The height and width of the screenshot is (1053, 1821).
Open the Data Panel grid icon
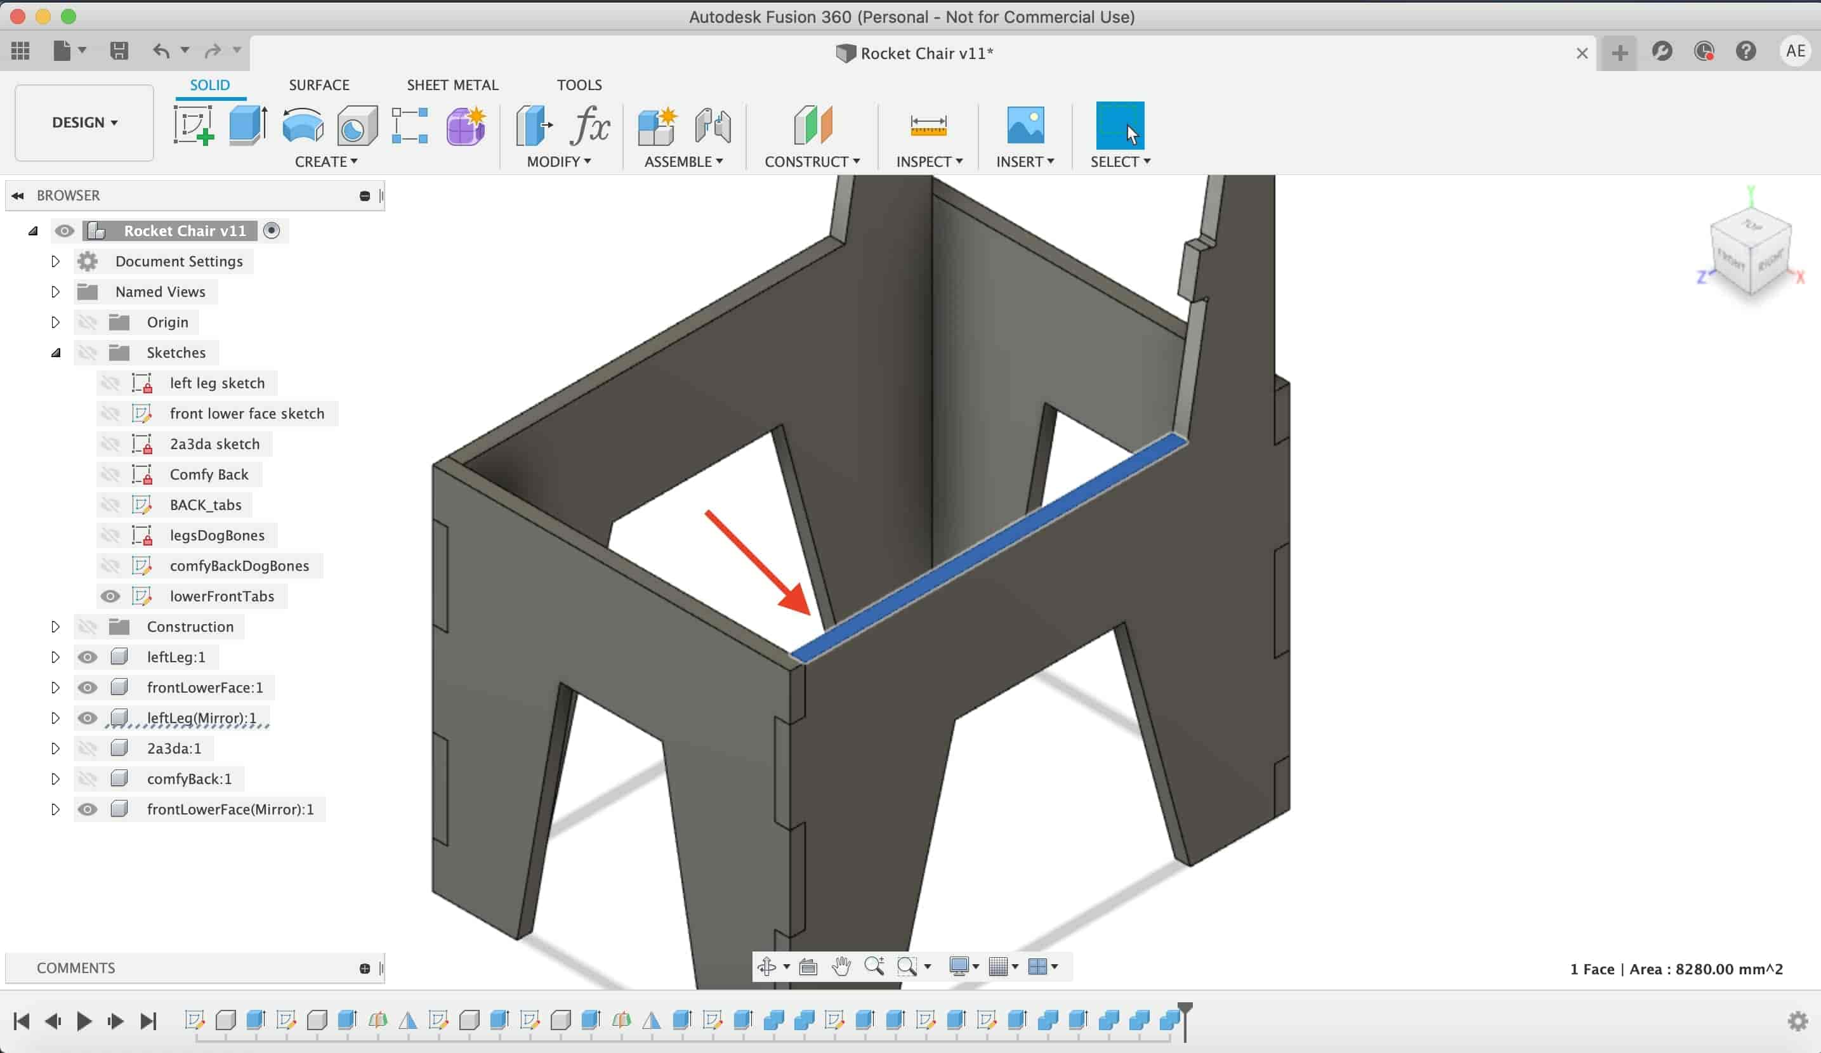tap(20, 51)
